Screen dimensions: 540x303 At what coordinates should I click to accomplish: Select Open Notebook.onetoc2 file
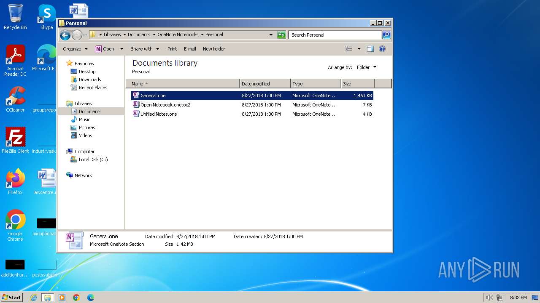(x=252, y=105)
